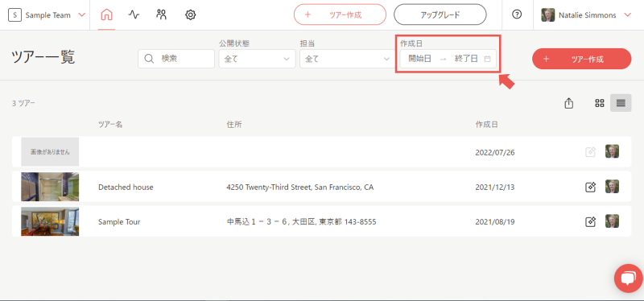This screenshot has width=644, height=301.
Task: Open the chat support bubble
Action: 629,278
